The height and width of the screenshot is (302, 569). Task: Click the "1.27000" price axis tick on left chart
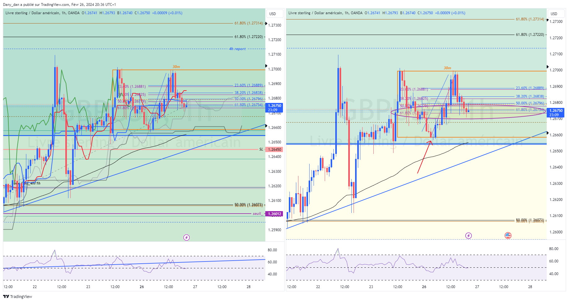[x=275, y=69]
